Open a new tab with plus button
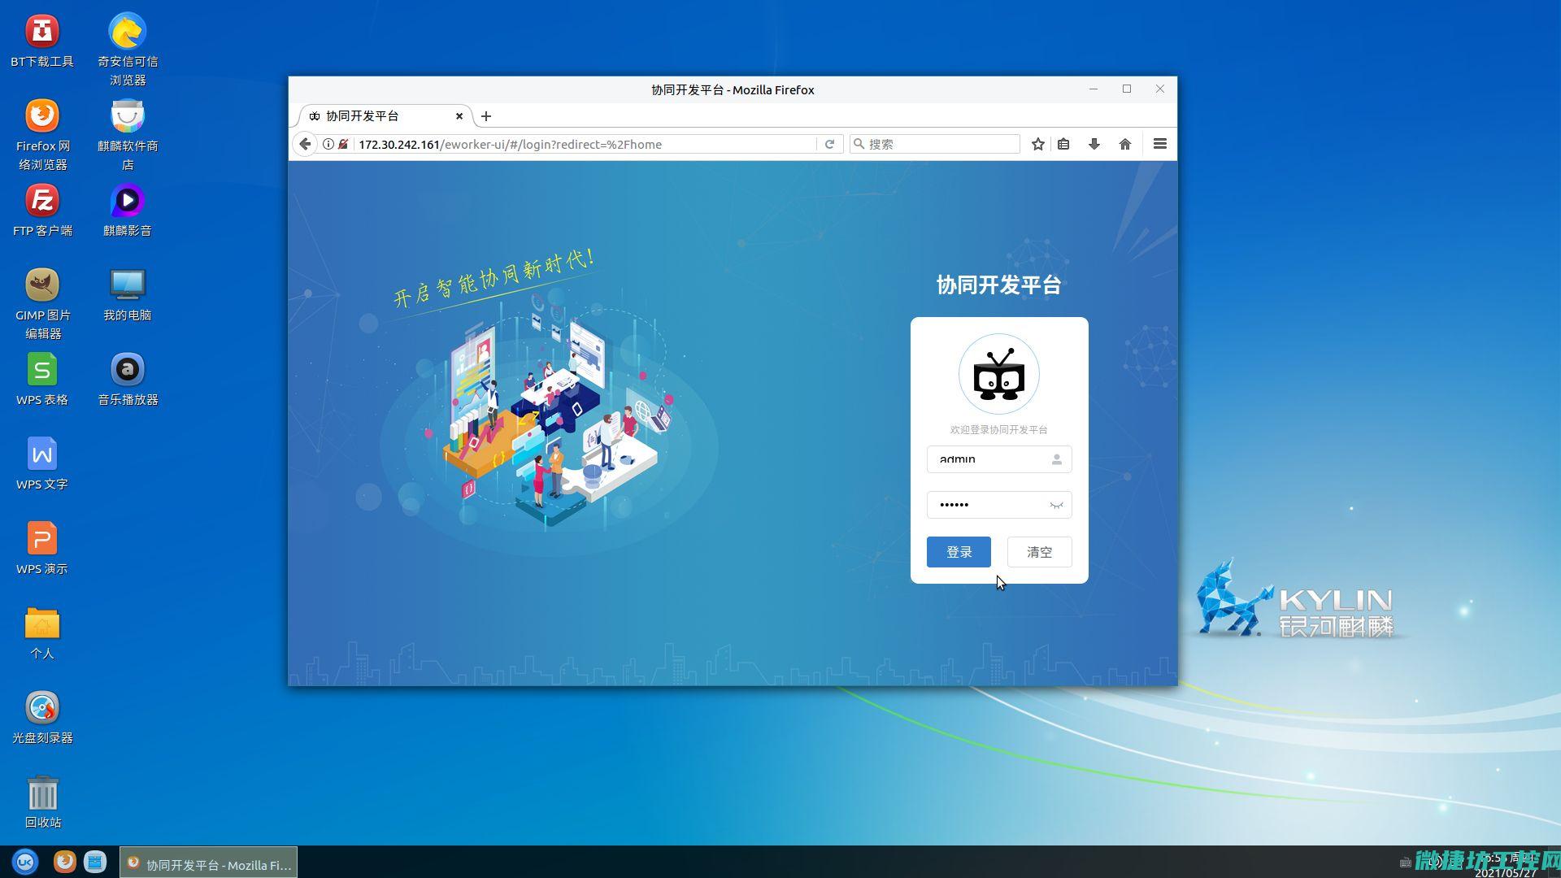The image size is (1561, 878). pos(486,116)
